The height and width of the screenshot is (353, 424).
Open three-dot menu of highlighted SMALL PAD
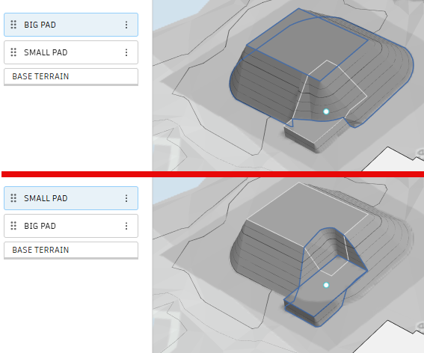(x=126, y=198)
